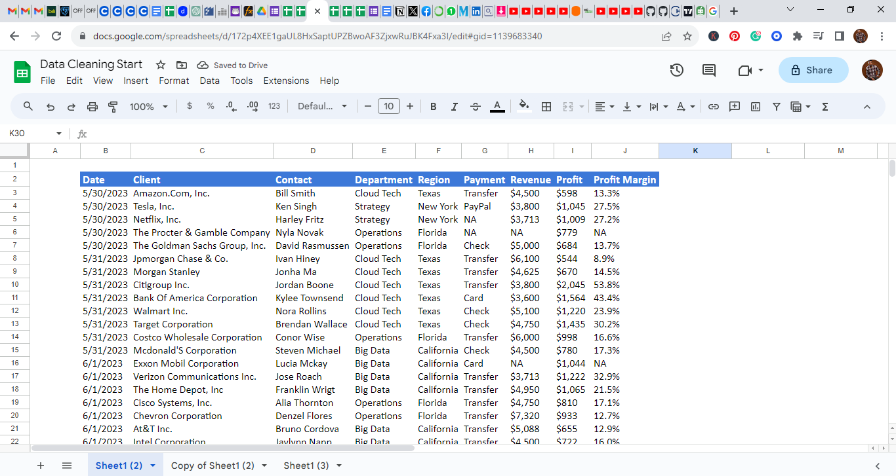896x476 pixels.
Task: Open version history clock icon
Action: click(677, 70)
